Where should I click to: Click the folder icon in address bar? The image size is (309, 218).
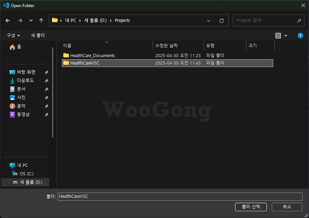[55, 20]
